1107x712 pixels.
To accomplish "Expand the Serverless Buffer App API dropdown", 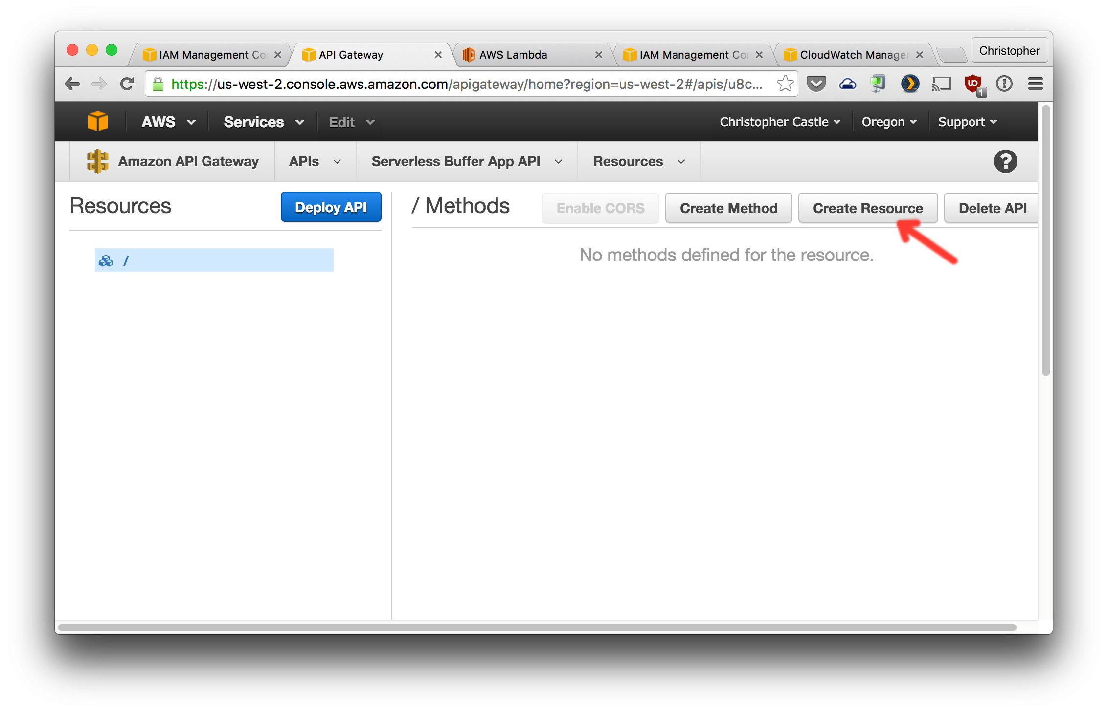I will pyautogui.click(x=467, y=161).
